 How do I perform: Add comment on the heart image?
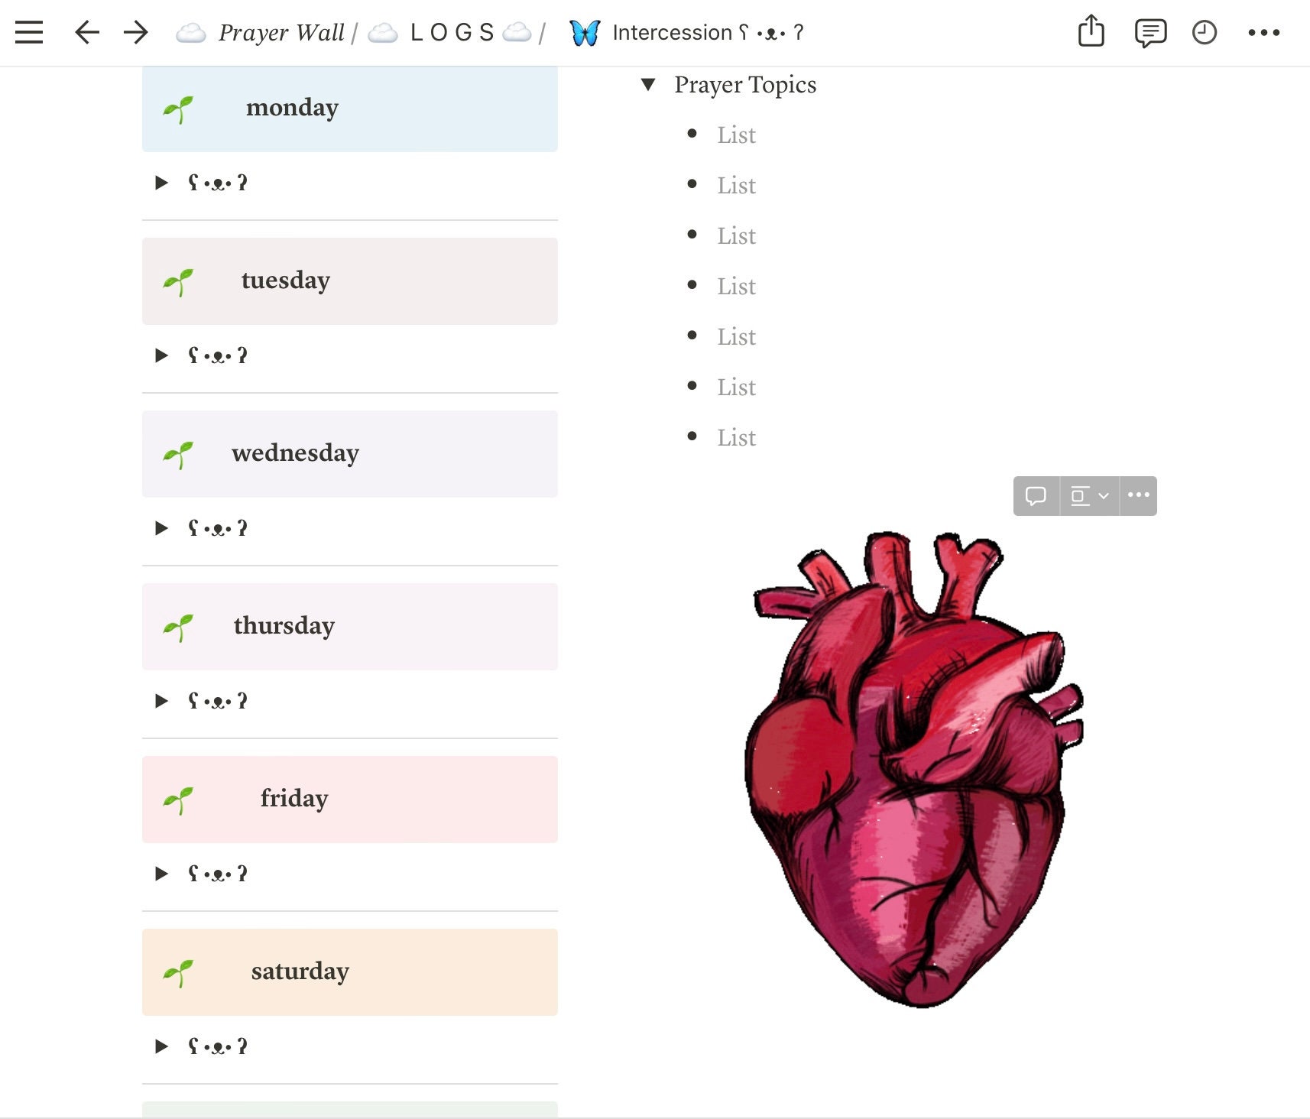(x=1036, y=496)
